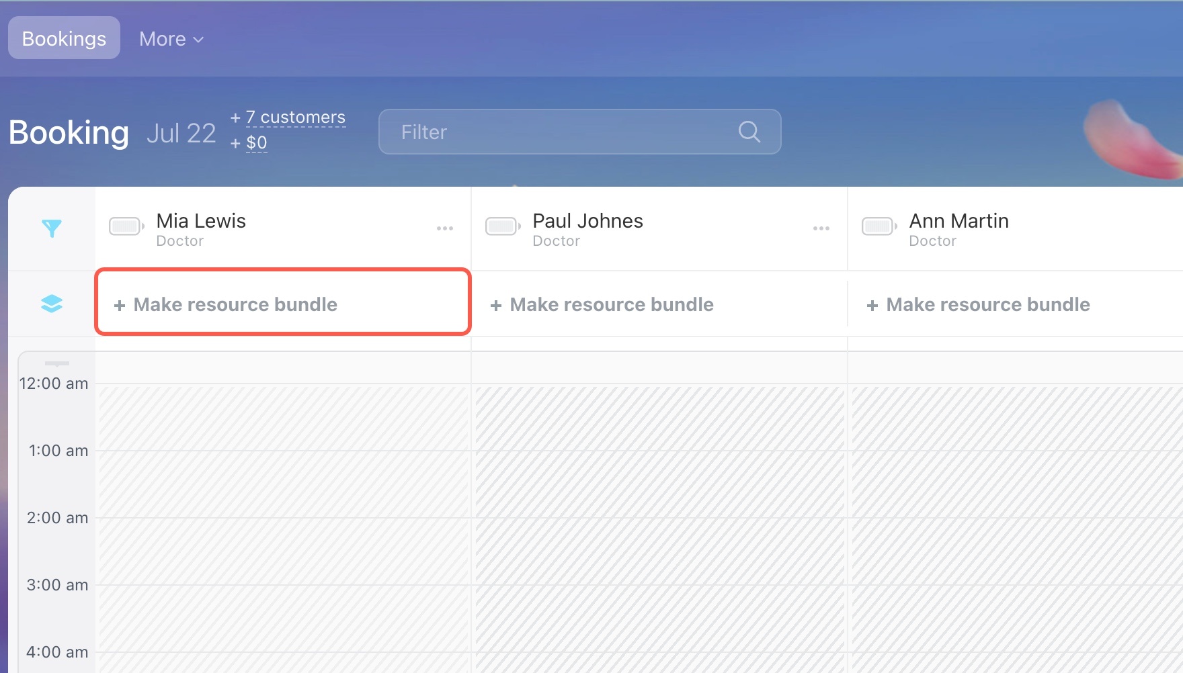Click the handle above 12:00 am
The width and height of the screenshot is (1183, 673).
pyautogui.click(x=57, y=363)
